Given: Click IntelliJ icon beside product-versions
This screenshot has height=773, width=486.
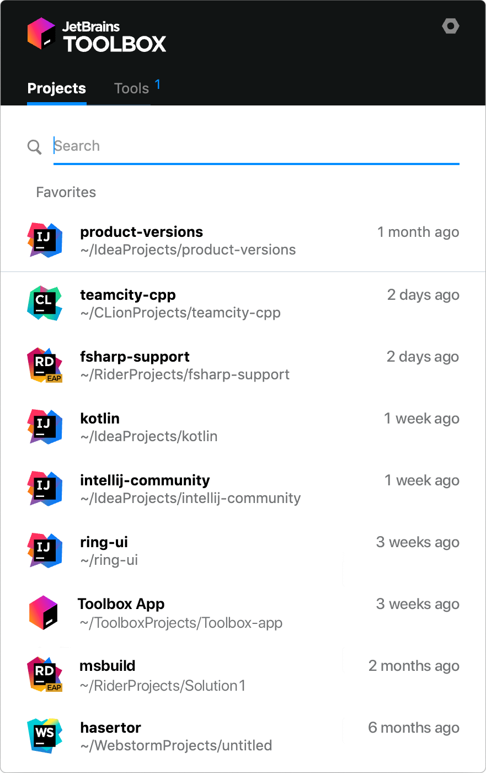Looking at the screenshot, I should pyautogui.click(x=45, y=240).
